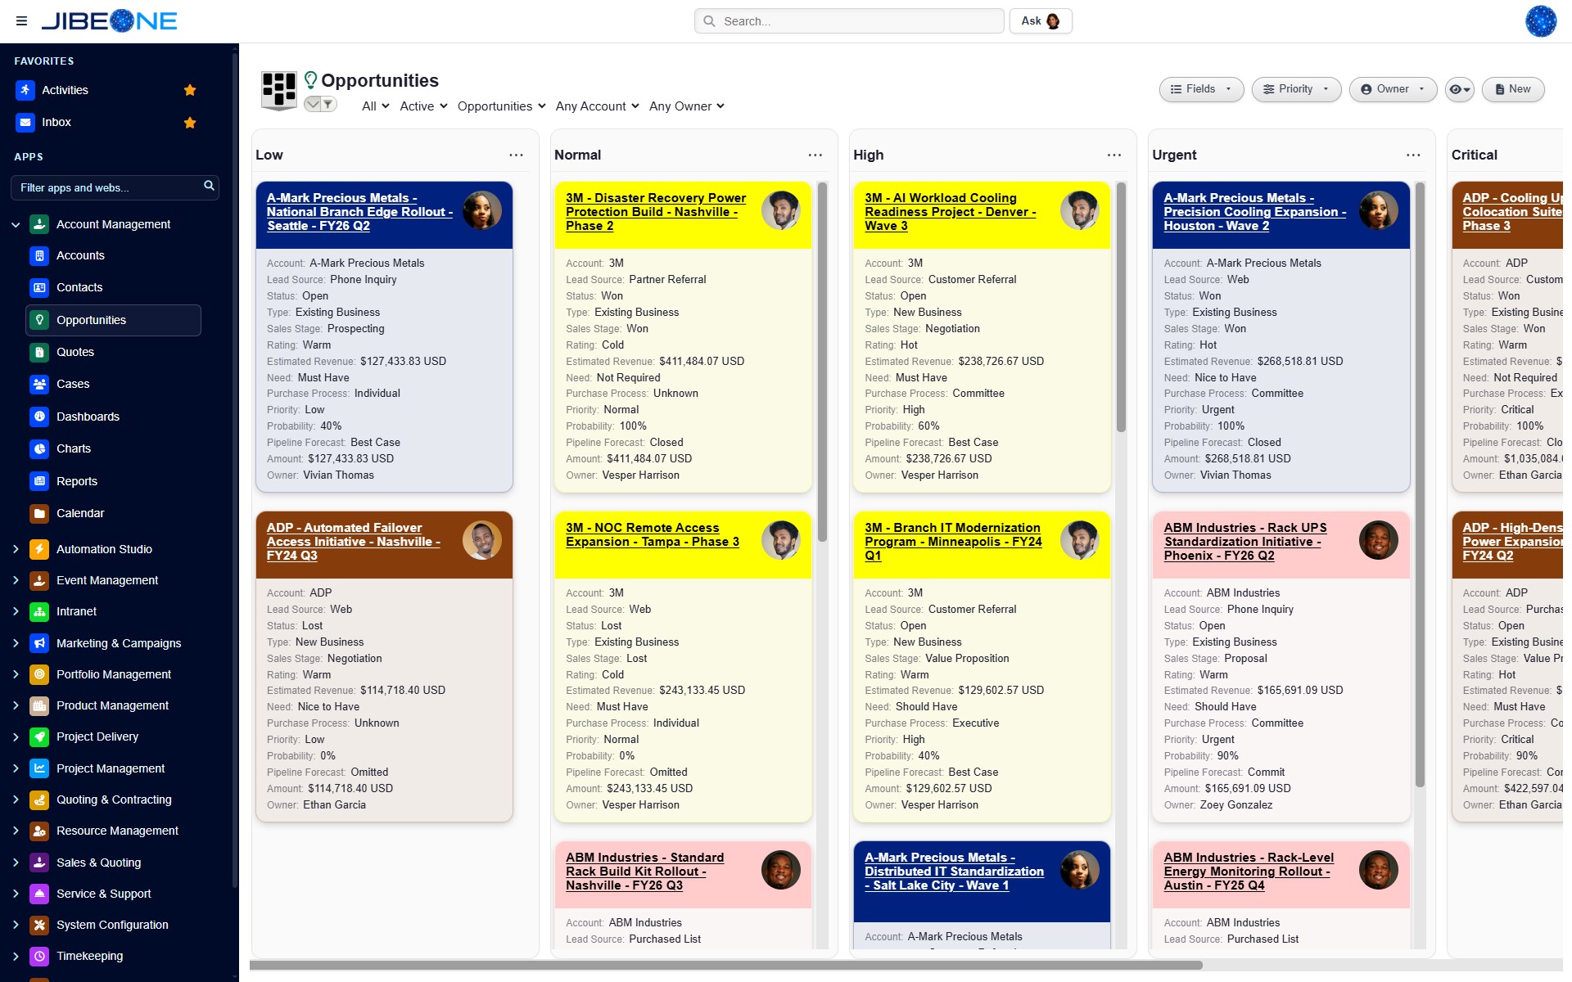Open the Contacts app
Screen dimensions: 1572x982
coord(79,287)
